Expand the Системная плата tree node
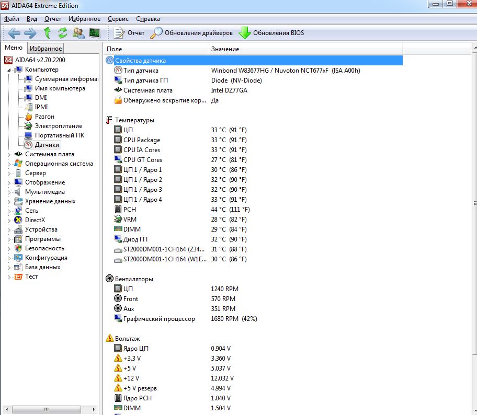This screenshot has height=415, width=477. 9,155
